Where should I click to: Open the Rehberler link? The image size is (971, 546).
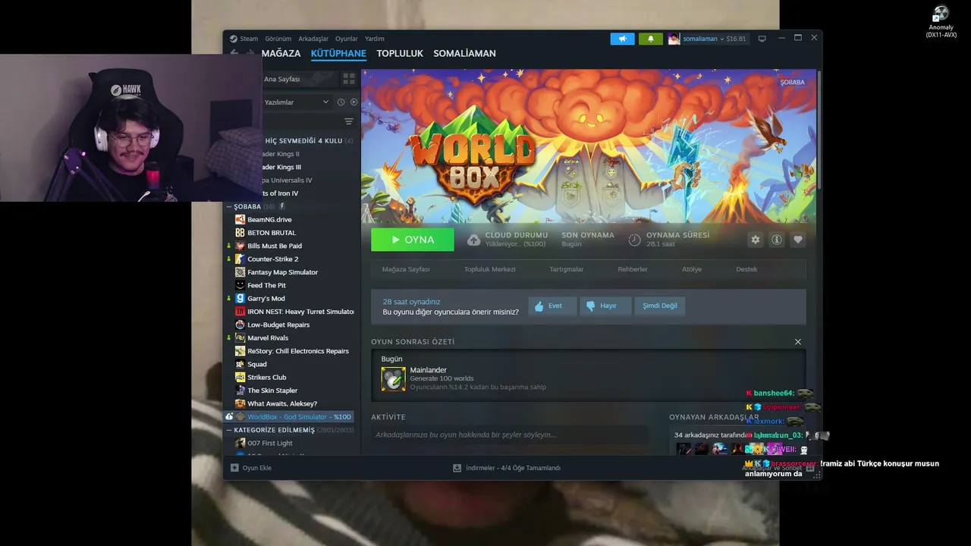coord(633,269)
